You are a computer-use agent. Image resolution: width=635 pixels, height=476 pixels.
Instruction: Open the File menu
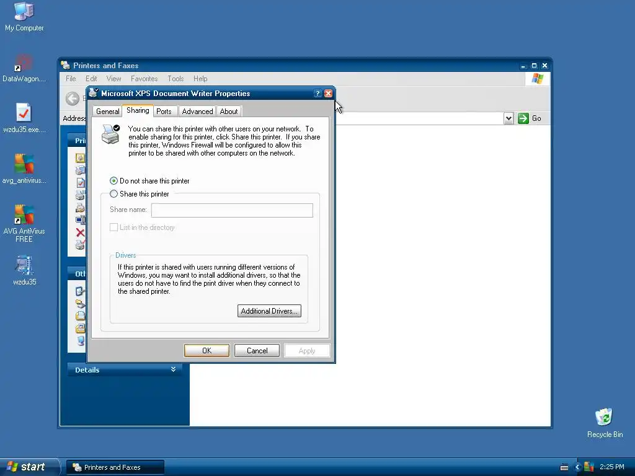(71, 79)
